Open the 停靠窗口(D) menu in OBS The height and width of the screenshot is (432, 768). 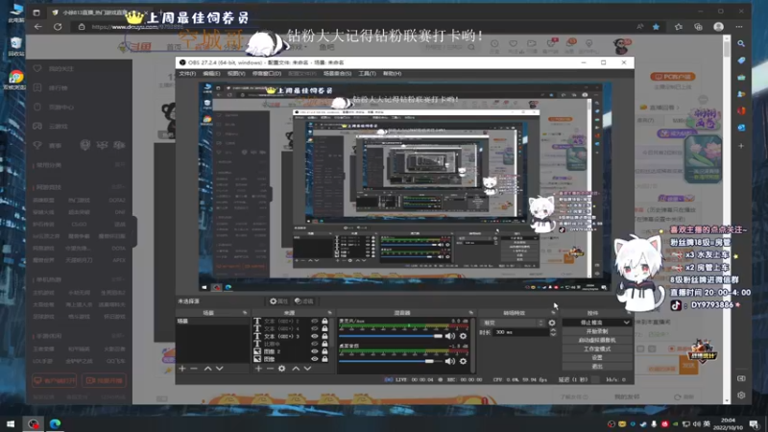[267, 74]
